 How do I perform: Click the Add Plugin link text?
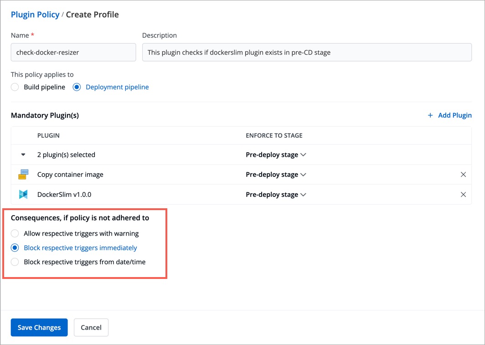pos(454,116)
